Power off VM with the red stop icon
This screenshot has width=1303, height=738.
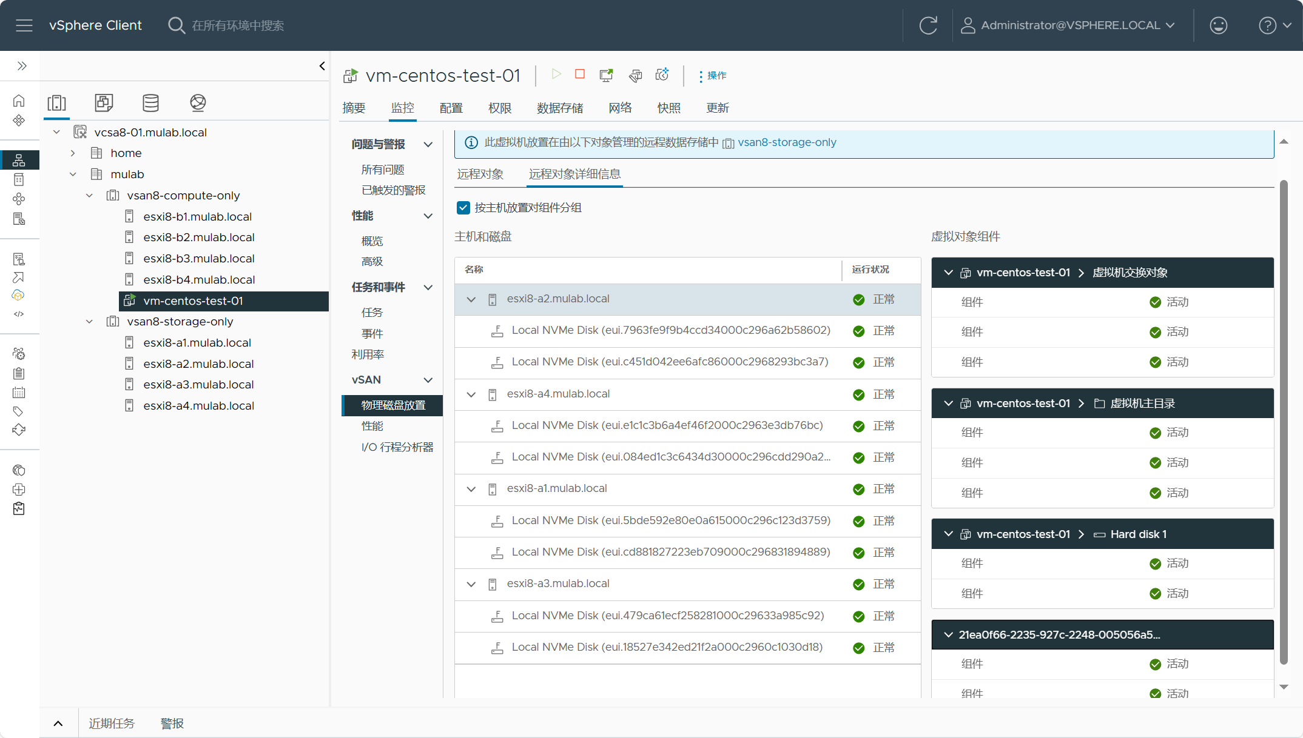(x=580, y=74)
